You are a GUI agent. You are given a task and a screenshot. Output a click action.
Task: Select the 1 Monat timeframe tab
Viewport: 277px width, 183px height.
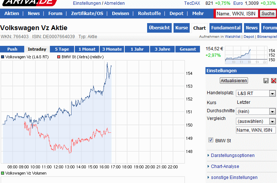point(87,49)
